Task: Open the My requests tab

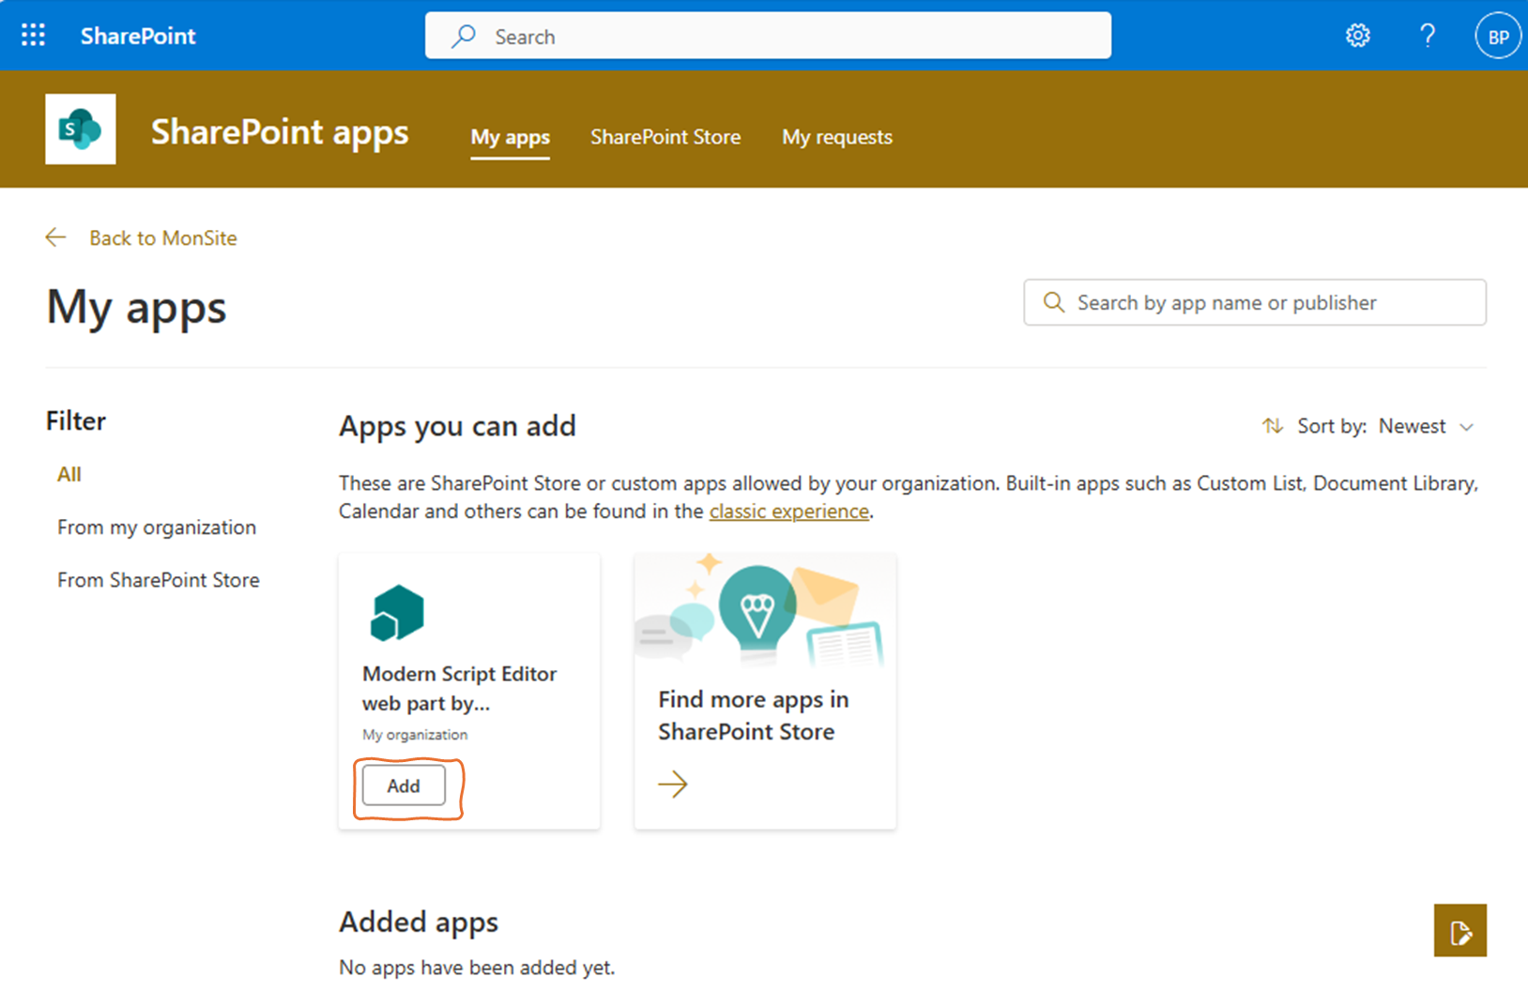Action: 836,137
